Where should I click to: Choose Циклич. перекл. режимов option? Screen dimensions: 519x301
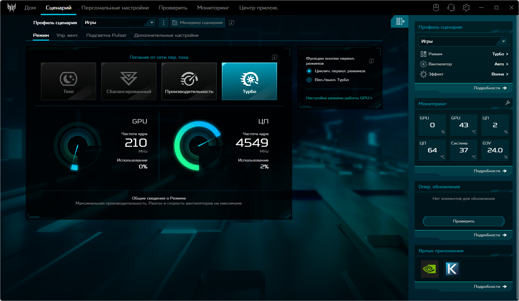tap(336, 71)
